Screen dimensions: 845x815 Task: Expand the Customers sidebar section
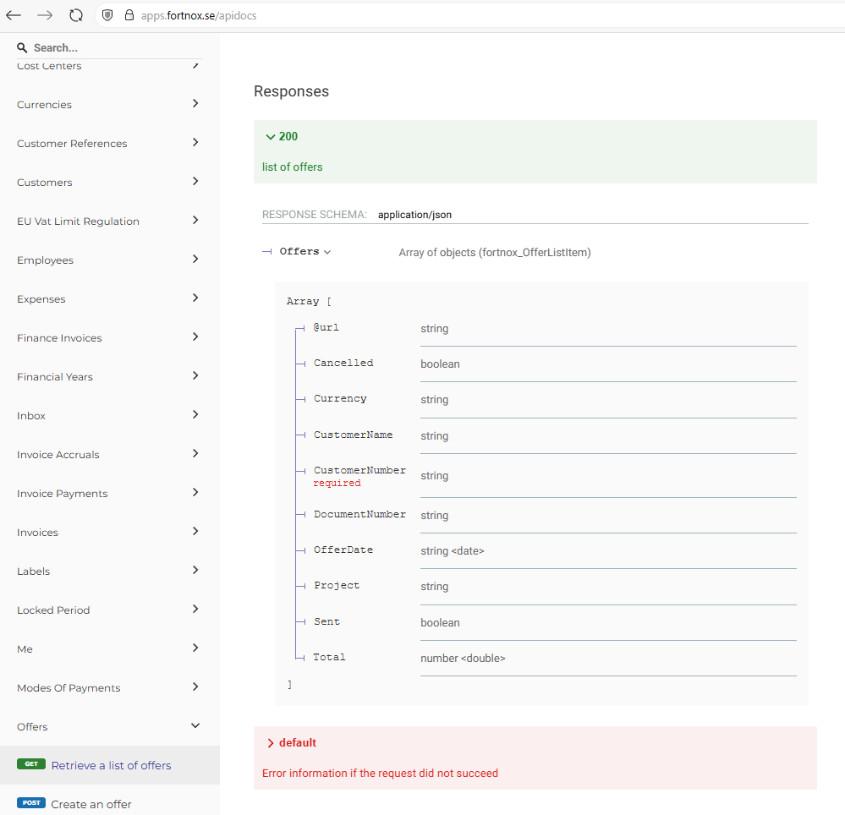pos(195,182)
